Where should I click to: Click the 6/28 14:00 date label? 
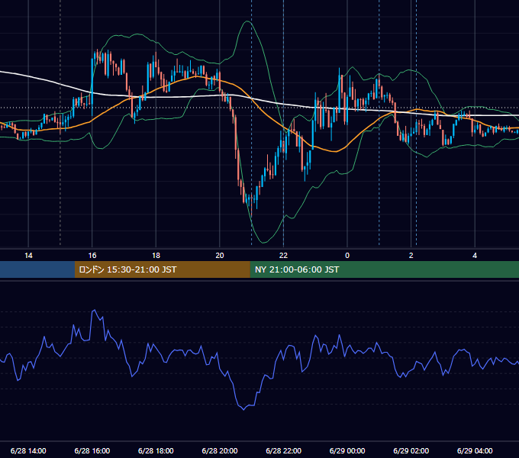(x=28, y=450)
